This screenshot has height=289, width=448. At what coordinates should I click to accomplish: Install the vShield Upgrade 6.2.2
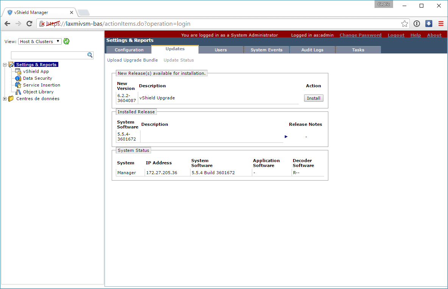[x=314, y=98]
